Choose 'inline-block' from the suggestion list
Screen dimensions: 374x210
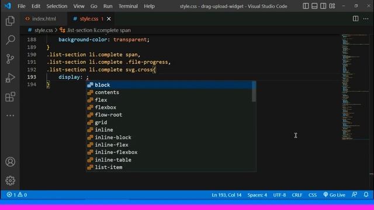[169, 138]
